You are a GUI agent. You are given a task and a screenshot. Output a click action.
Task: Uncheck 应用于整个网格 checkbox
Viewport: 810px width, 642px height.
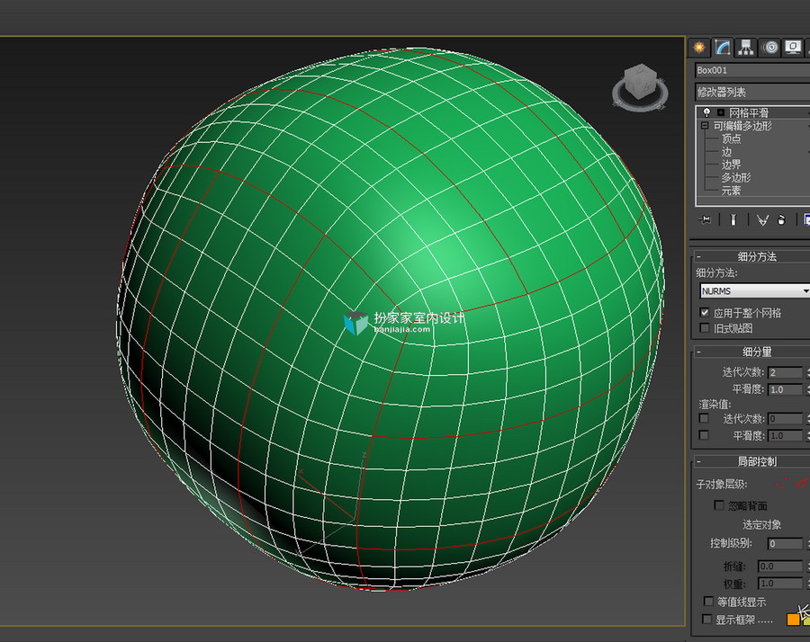click(704, 312)
